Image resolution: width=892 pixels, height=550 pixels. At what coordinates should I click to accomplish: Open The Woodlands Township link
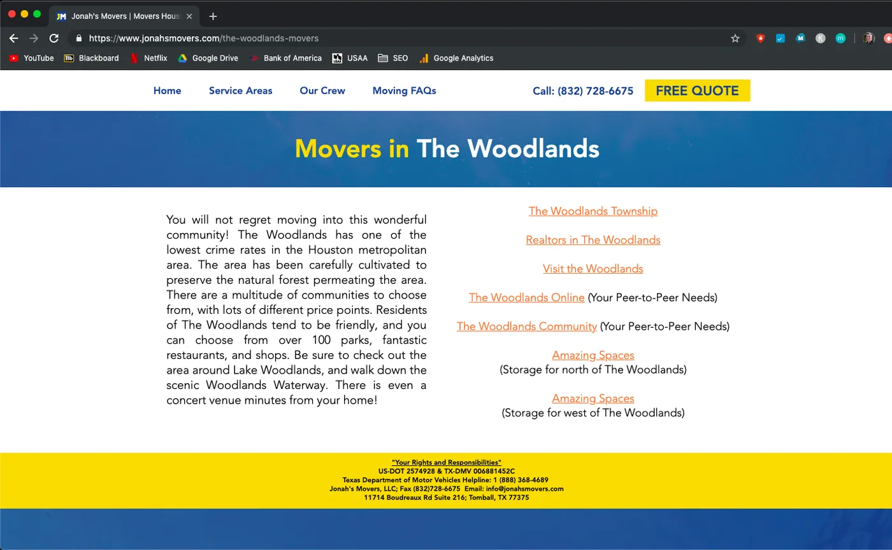click(593, 211)
